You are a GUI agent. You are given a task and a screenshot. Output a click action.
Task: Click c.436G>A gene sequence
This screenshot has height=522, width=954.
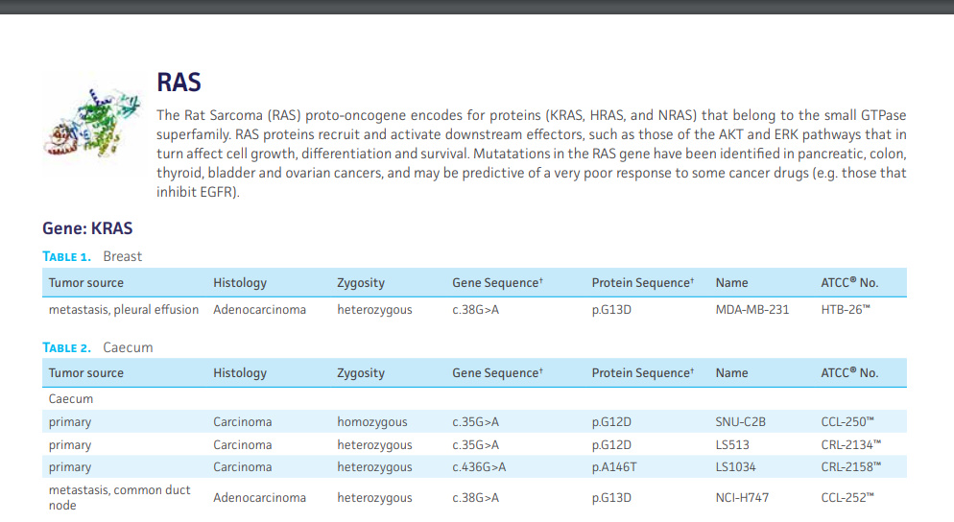click(x=479, y=467)
